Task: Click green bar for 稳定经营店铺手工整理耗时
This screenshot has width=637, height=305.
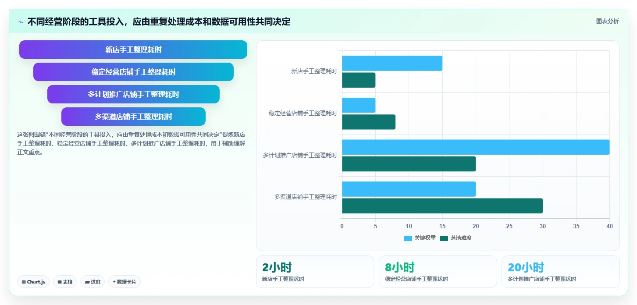Action: coord(369,122)
